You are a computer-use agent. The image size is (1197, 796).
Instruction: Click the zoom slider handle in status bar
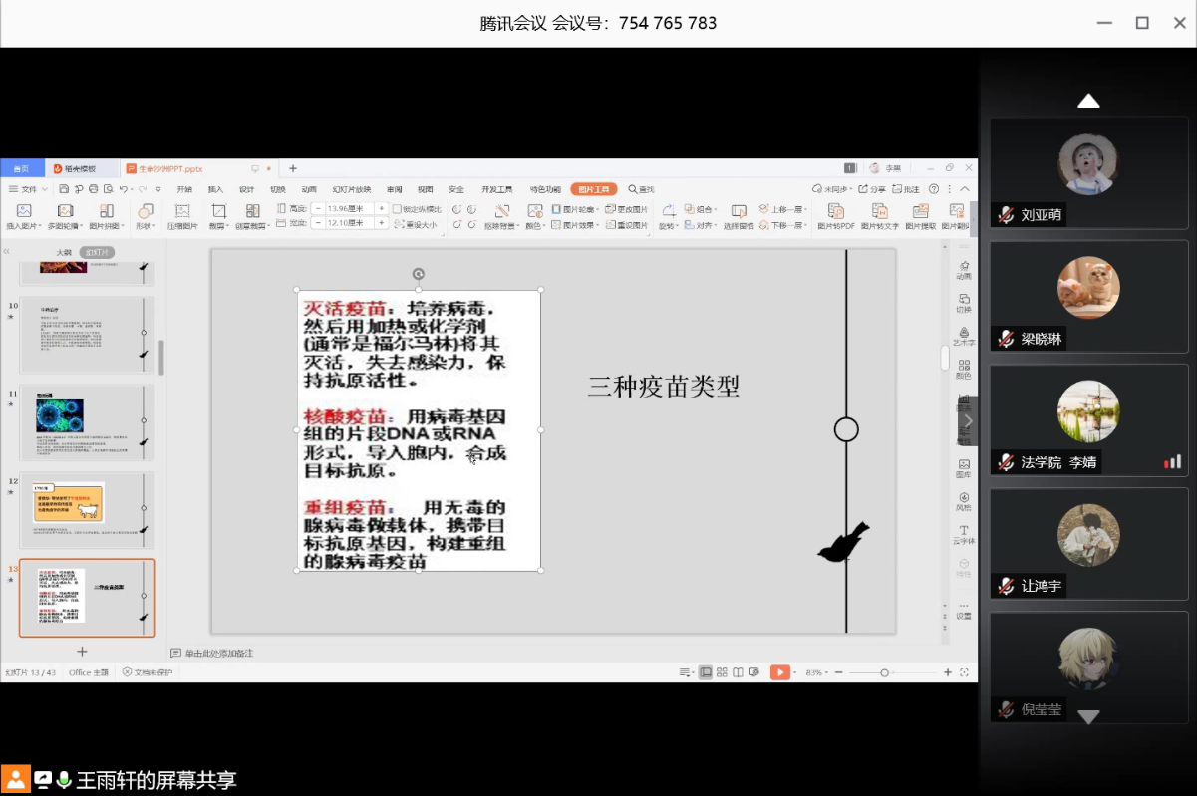pos(884,673)
